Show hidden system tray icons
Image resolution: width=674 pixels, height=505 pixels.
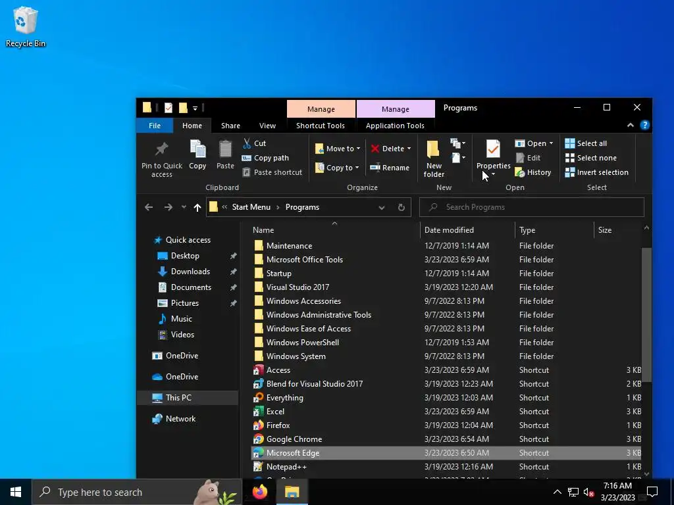tap(557, 492)
